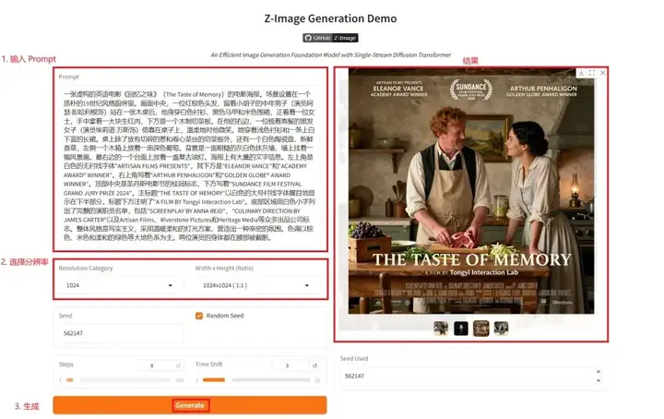Click inside the Prompt text area
664x419 pixels.
click(190, 165)
